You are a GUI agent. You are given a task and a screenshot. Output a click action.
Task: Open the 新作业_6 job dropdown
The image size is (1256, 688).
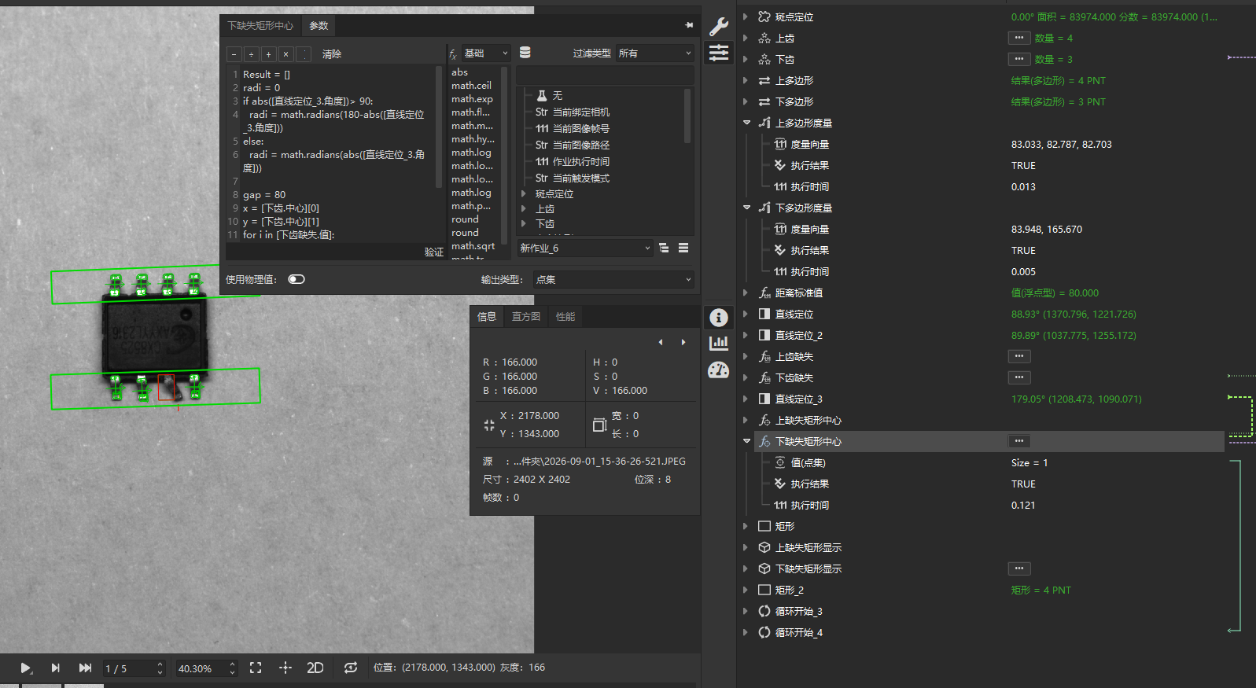(x=585, y=248)
